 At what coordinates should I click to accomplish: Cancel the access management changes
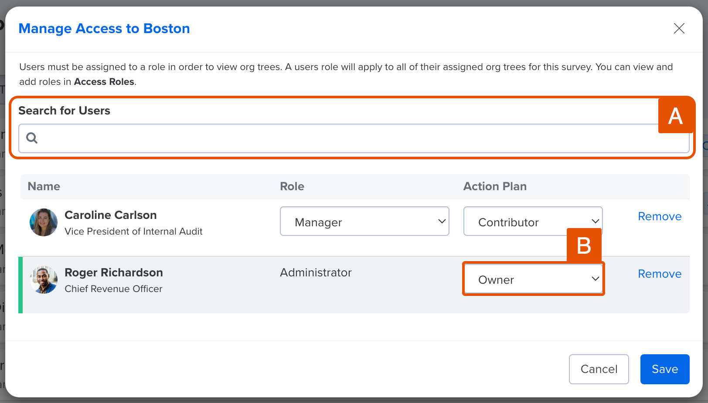599,369
